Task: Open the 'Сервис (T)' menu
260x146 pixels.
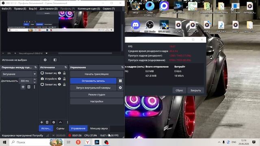Action: click(x=108, y=9)
